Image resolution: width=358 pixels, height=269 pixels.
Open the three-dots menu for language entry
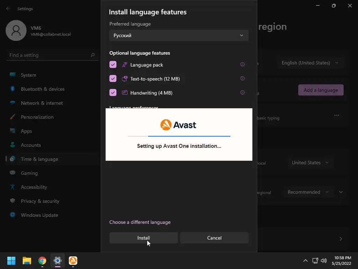coord(337,115)
